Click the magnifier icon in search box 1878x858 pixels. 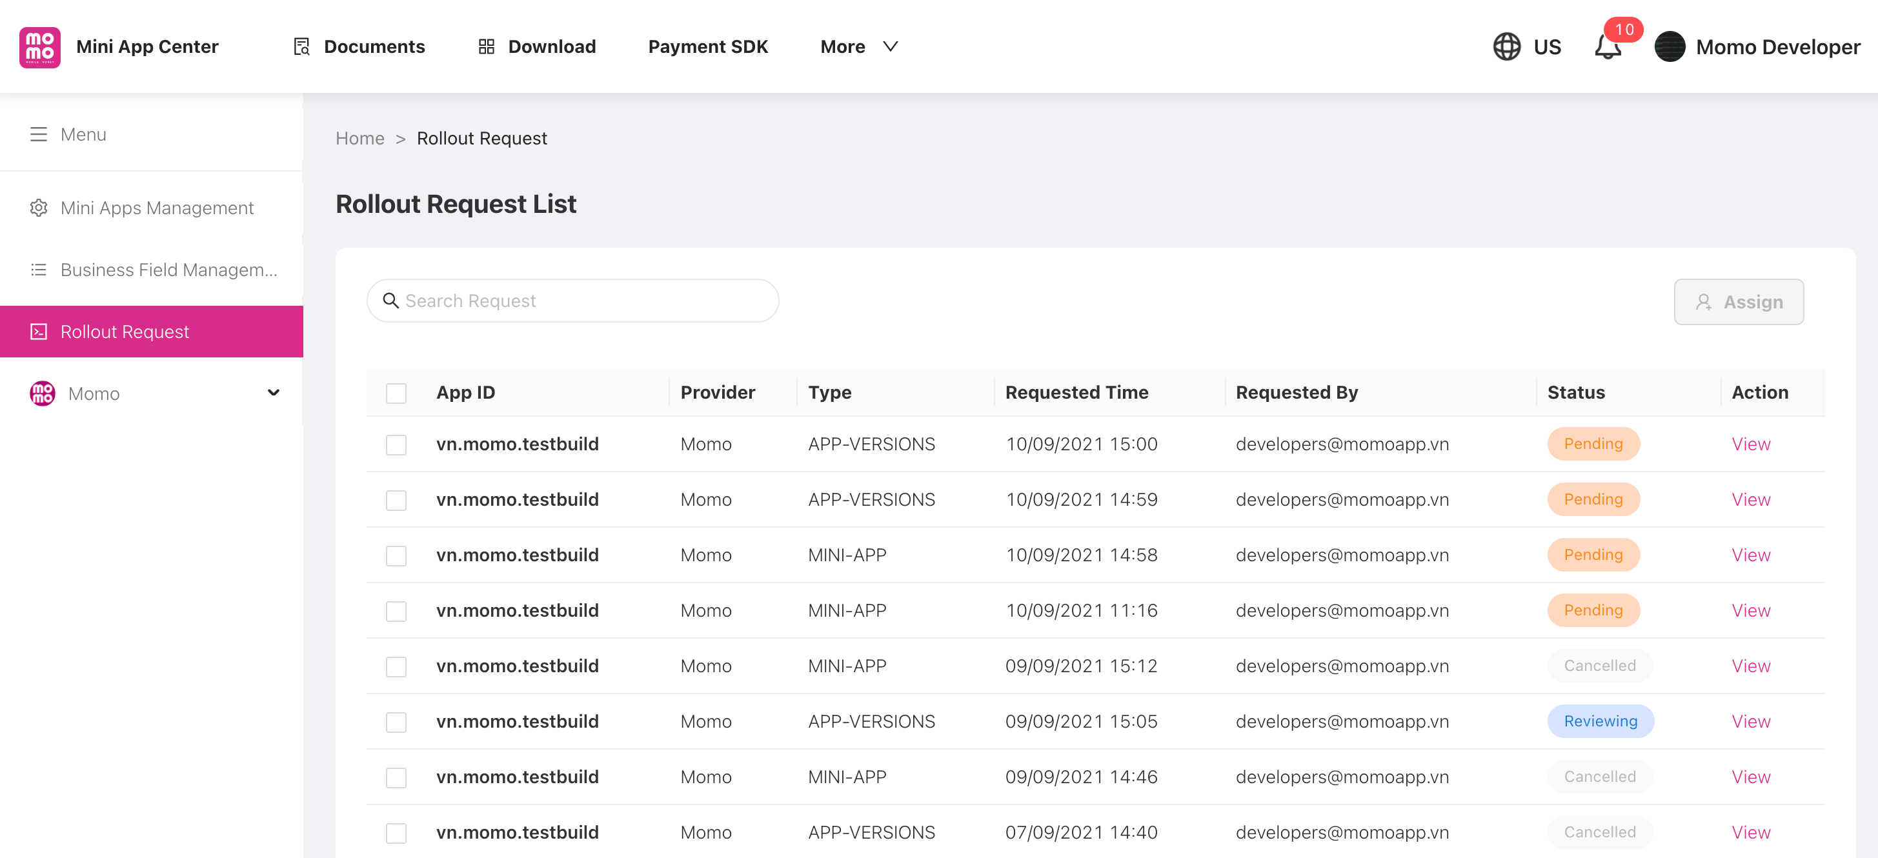pos(390,301)
